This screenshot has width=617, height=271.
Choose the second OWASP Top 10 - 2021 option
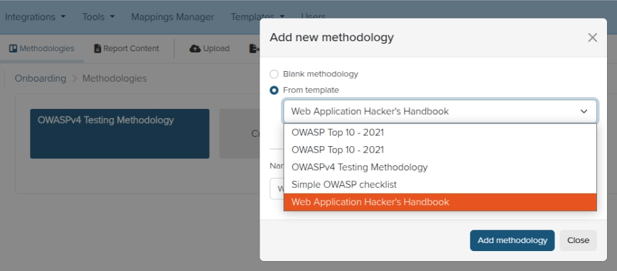440,149
